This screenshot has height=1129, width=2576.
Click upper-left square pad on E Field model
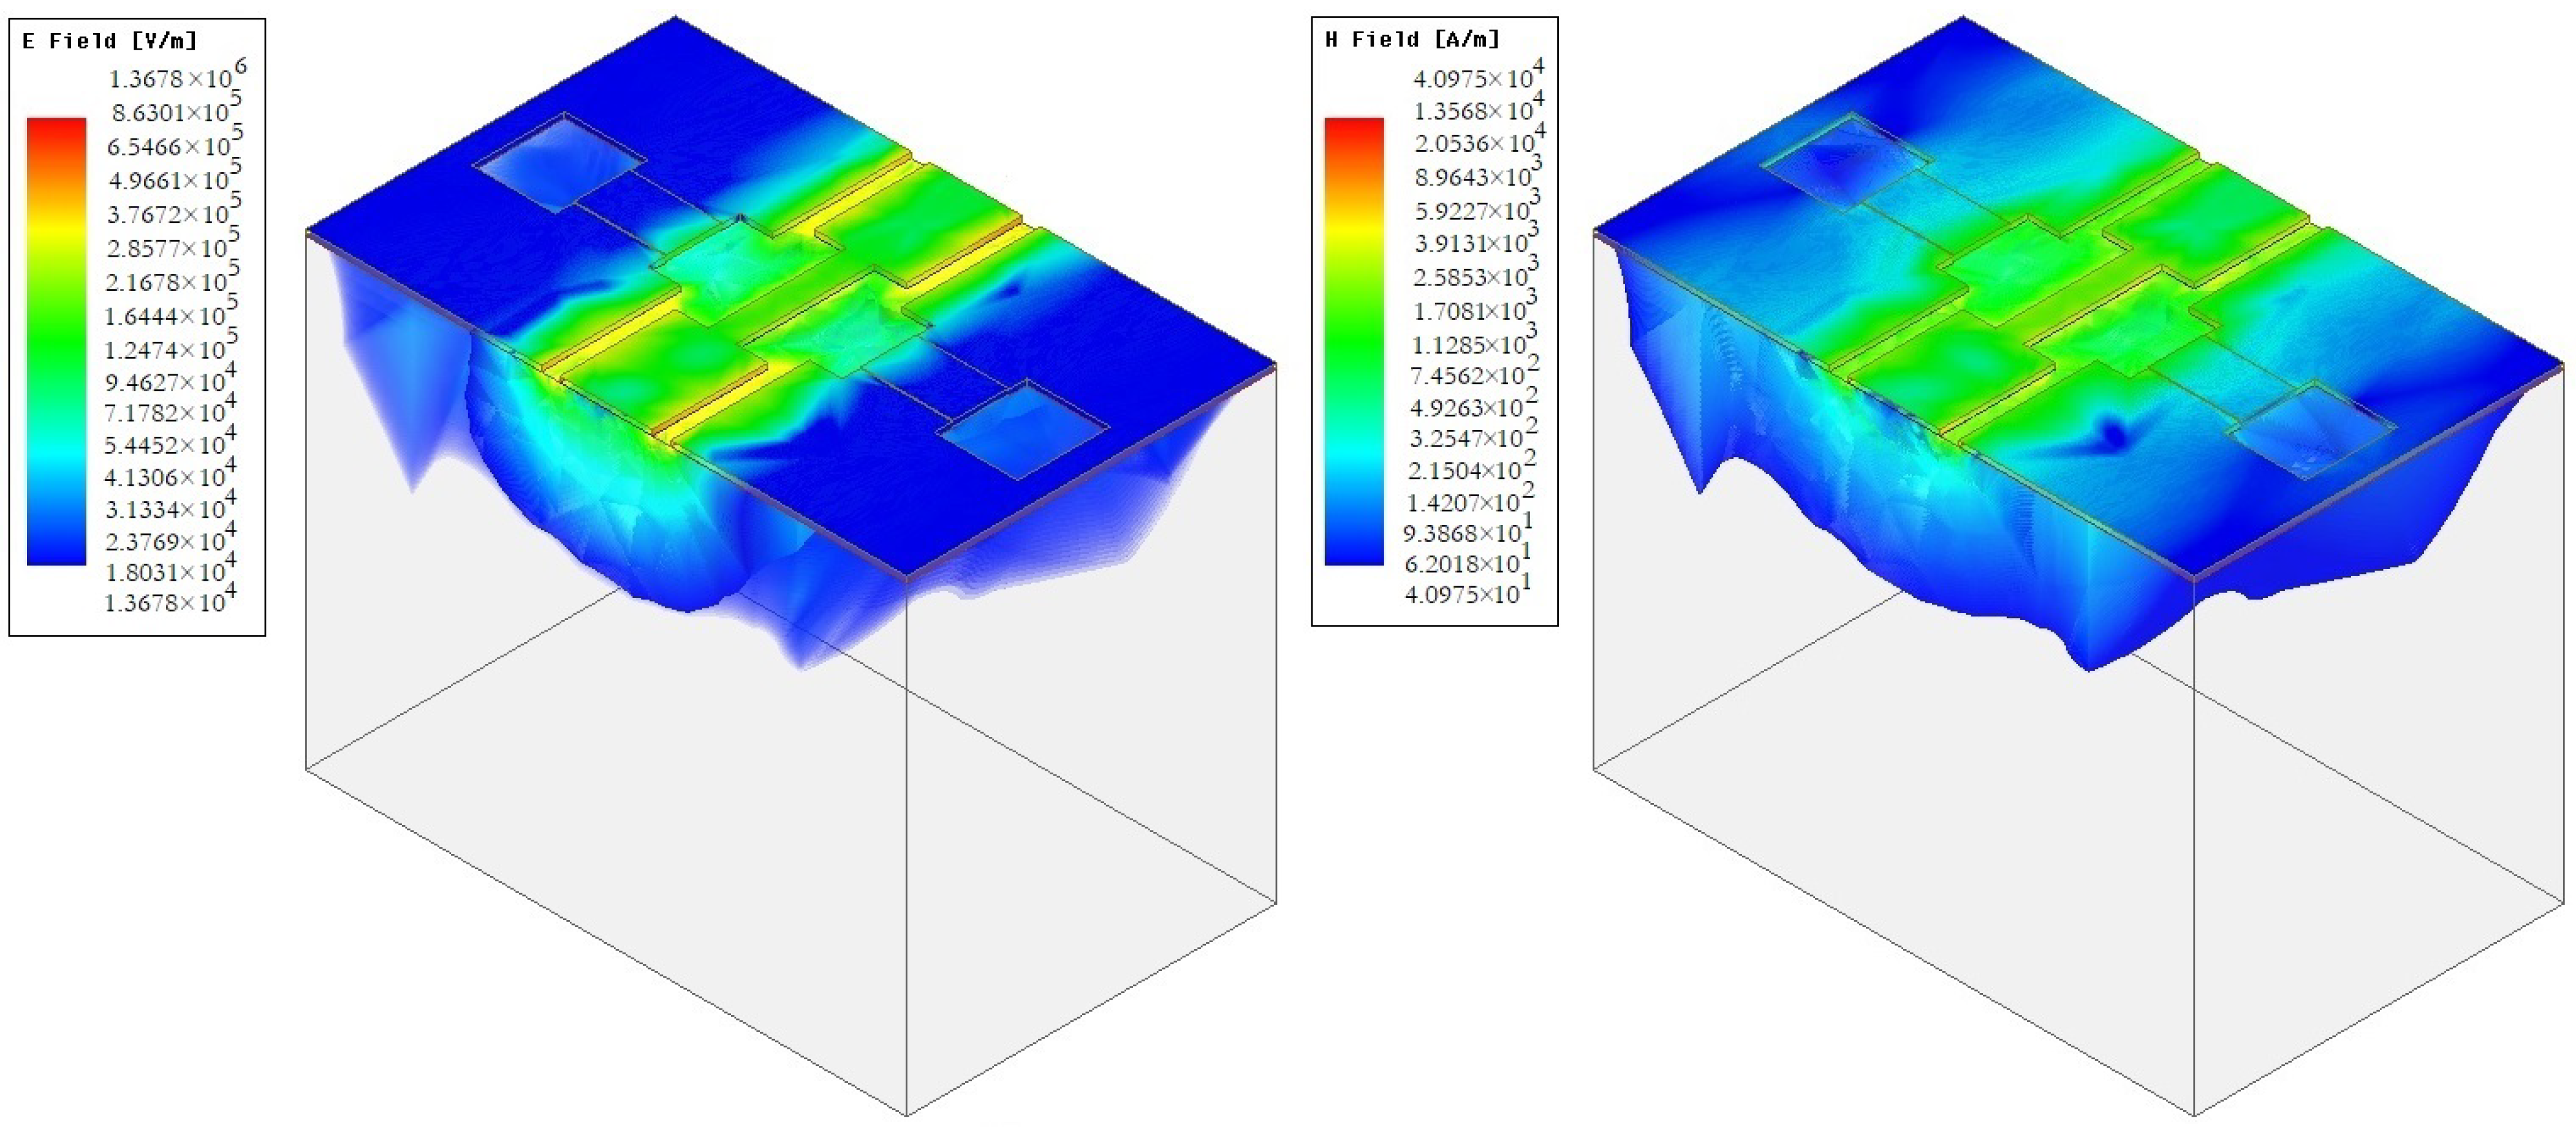tap(560, 162)
